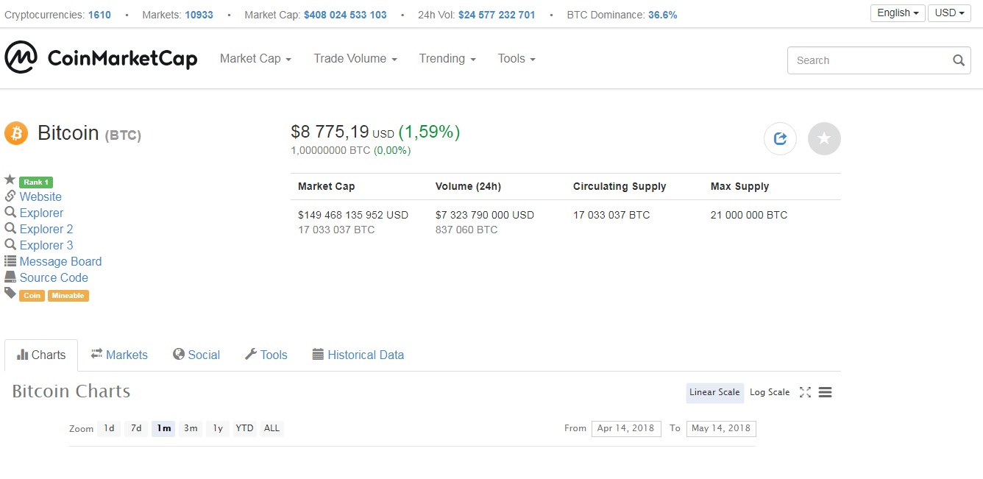The image size is (983, 479).
Task: Set chart zoom to ALL
Action: (x=272, y=428)
